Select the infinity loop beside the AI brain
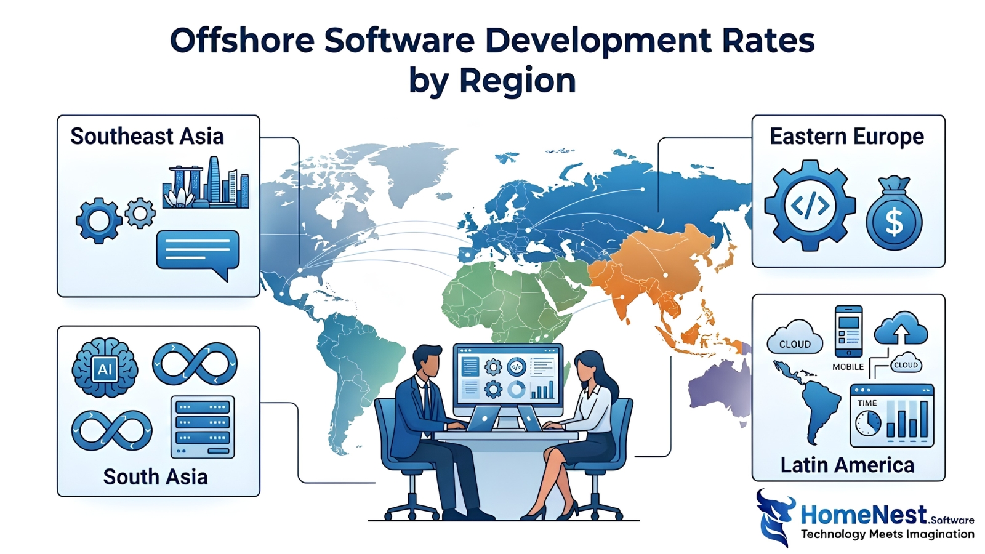 tap(195, 364)
